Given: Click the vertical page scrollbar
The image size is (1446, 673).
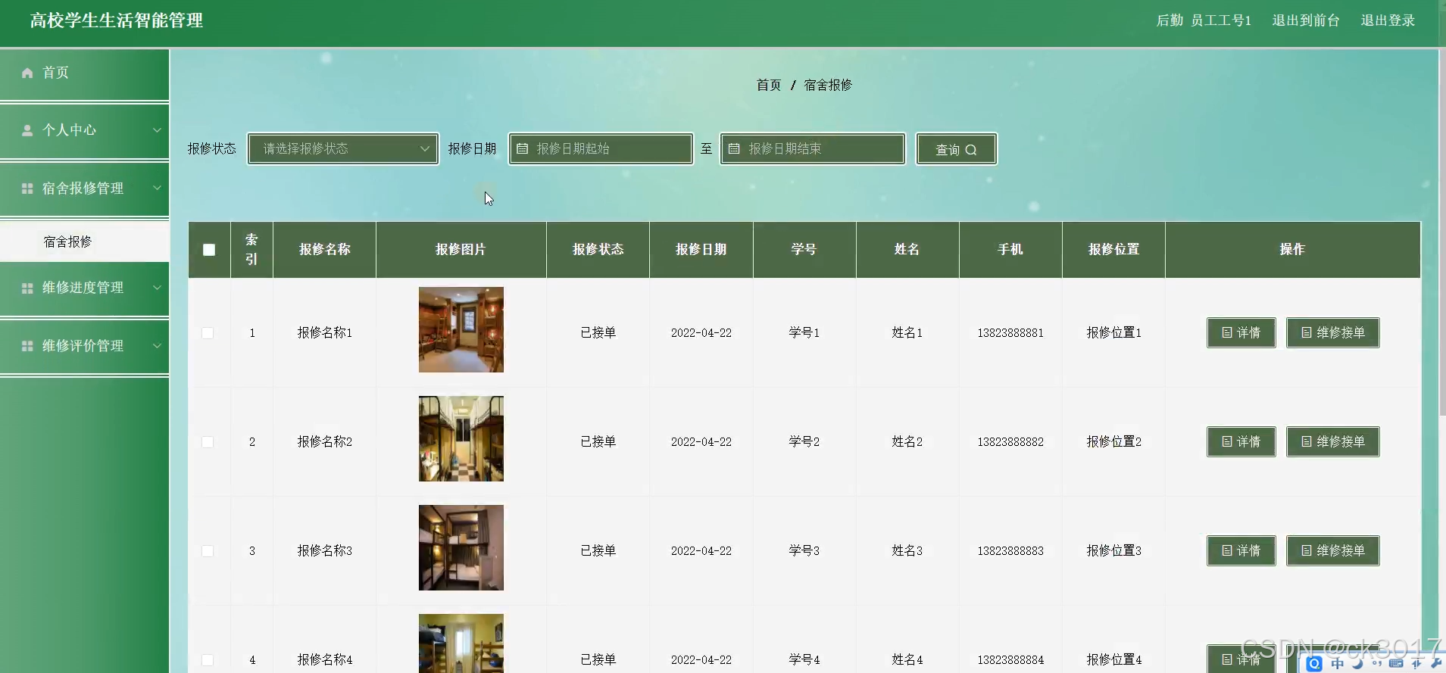Looking at the screenshot, I should (1442, 231).
